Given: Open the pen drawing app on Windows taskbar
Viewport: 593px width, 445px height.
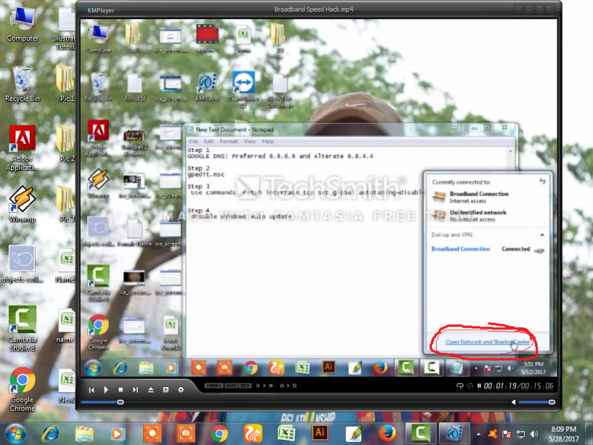Looking at the screenshot, I should tap(354, 434).
